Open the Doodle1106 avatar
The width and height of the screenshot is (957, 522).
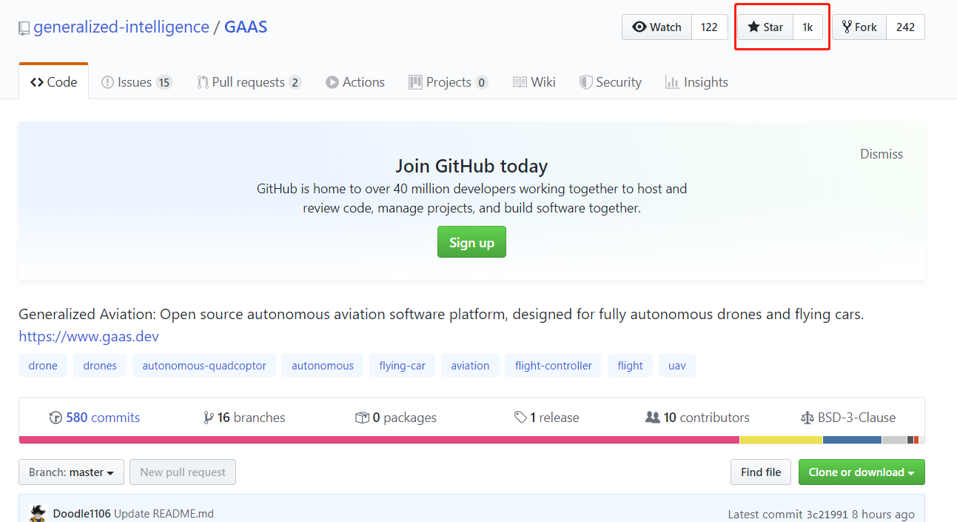click(x=38, y=512)
